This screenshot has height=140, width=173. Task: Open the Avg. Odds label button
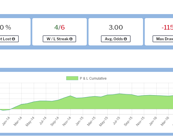[x=116, y=39]
